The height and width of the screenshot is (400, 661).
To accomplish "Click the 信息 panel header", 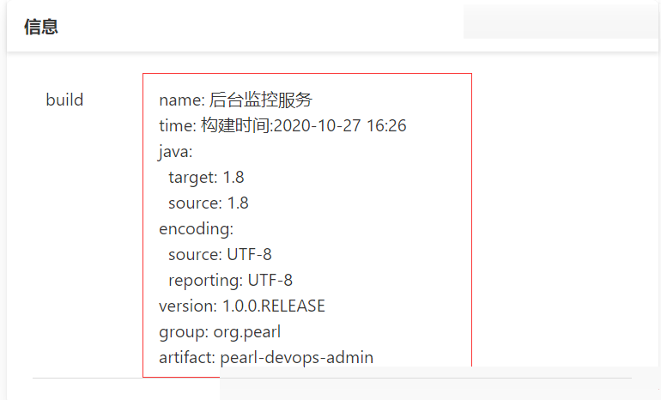I will [41, 27].
